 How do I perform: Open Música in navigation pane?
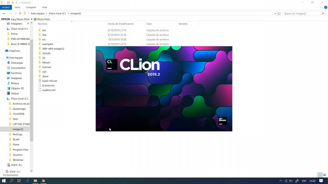click(x=15, y=83)
